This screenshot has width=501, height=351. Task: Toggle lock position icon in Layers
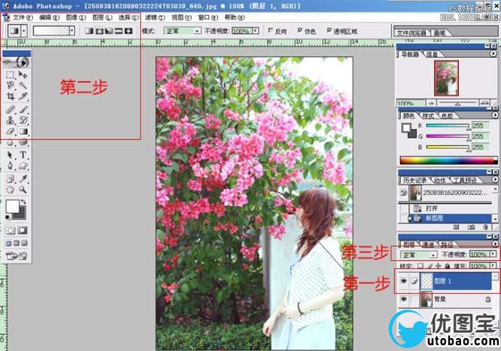[438, 265]
